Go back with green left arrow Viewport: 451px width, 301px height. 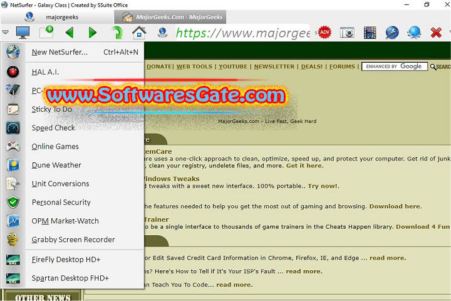coord(70,33)
